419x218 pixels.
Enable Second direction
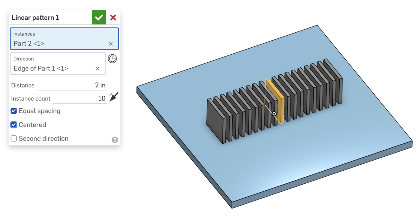14,139
